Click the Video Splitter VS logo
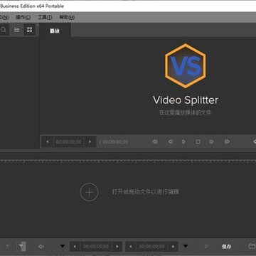The image size is (256, 256). coord(186,65)
